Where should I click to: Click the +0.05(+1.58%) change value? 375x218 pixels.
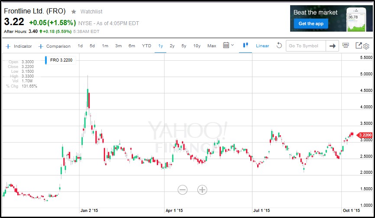click(52, 23)
